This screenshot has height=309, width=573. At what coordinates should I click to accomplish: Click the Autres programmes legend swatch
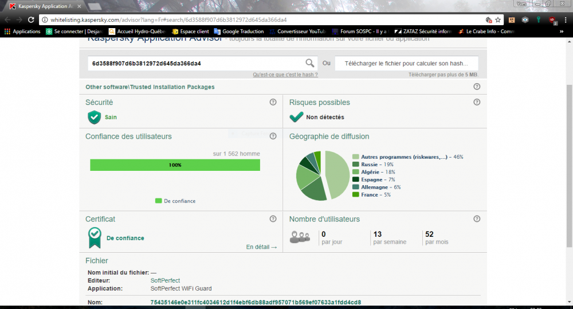[x=356, y=157]
